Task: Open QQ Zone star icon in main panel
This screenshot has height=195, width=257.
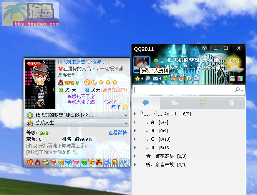Action: coord(138,79)
